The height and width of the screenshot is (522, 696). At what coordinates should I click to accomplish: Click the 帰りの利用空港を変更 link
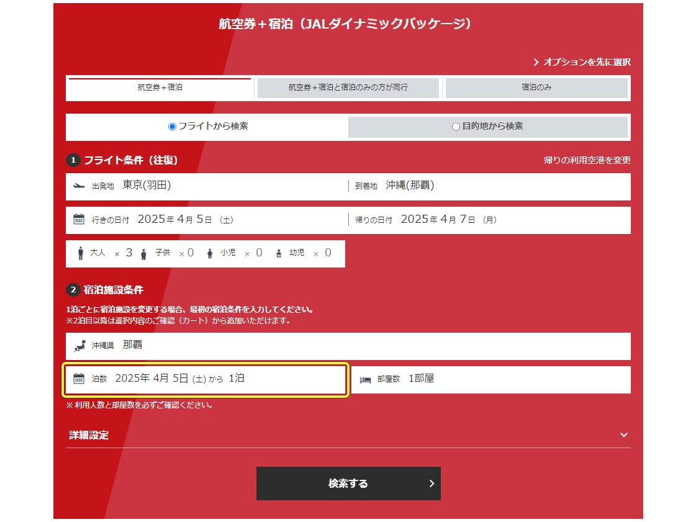tap(587, 160)
